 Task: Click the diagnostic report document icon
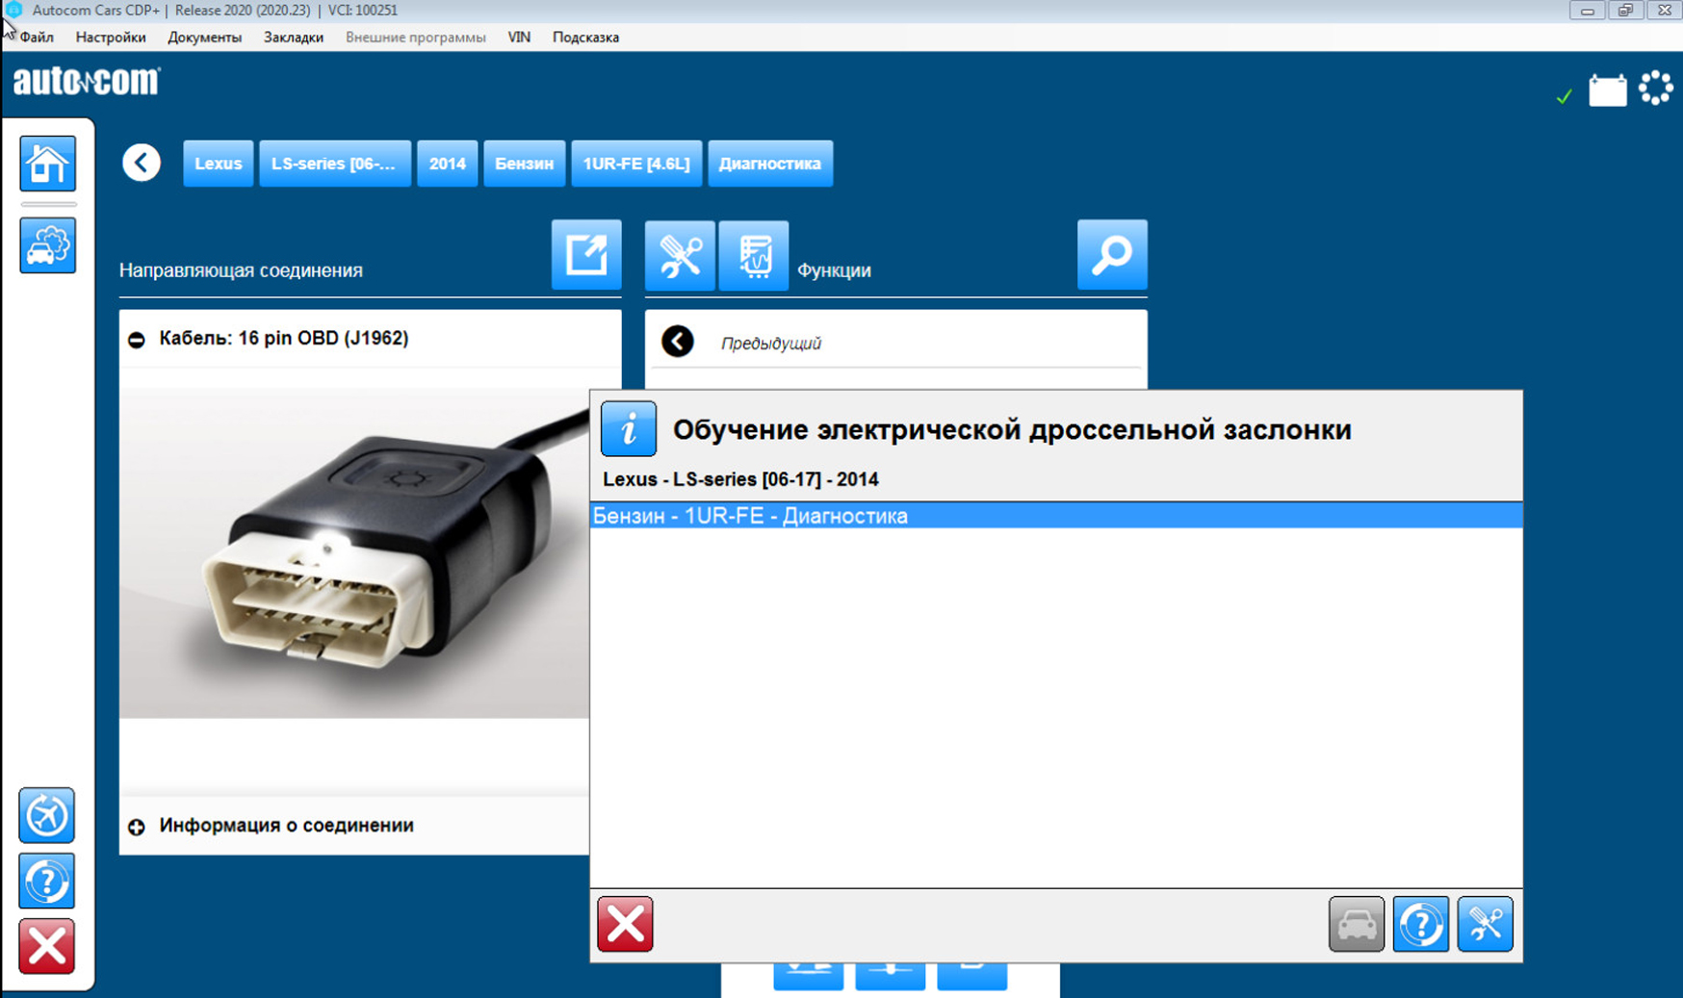click(x=753, y=255)
